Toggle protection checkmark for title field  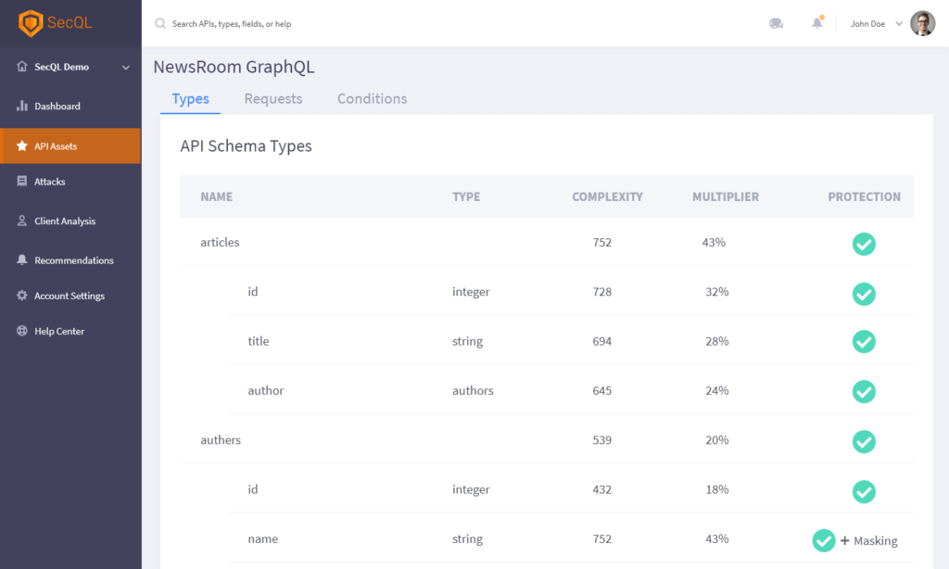pos(864,342)
